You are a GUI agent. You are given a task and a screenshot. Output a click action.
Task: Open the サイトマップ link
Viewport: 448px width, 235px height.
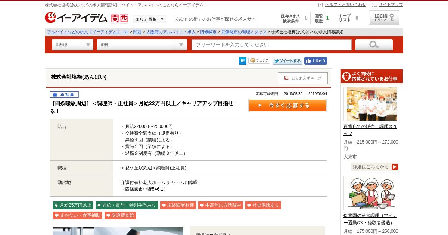[x=391, y=5]
